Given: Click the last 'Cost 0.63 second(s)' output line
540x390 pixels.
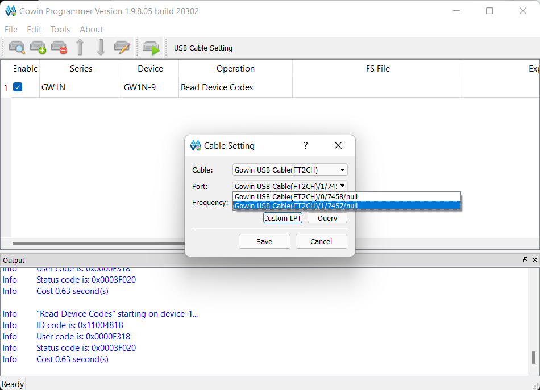Looking at the screenshot, I should coord(72,359).
